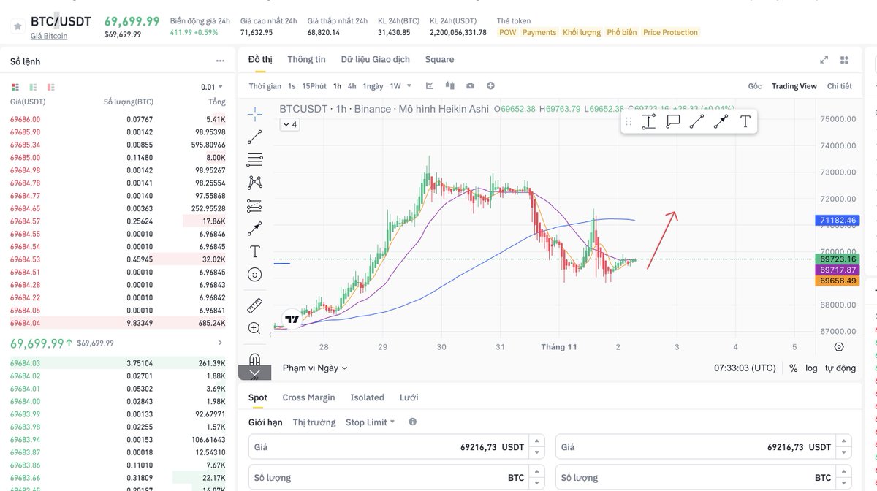Pick the arrow tool in floating toolbar
Image resolution: width=877 pixels, height=491 pixels.
721,121
